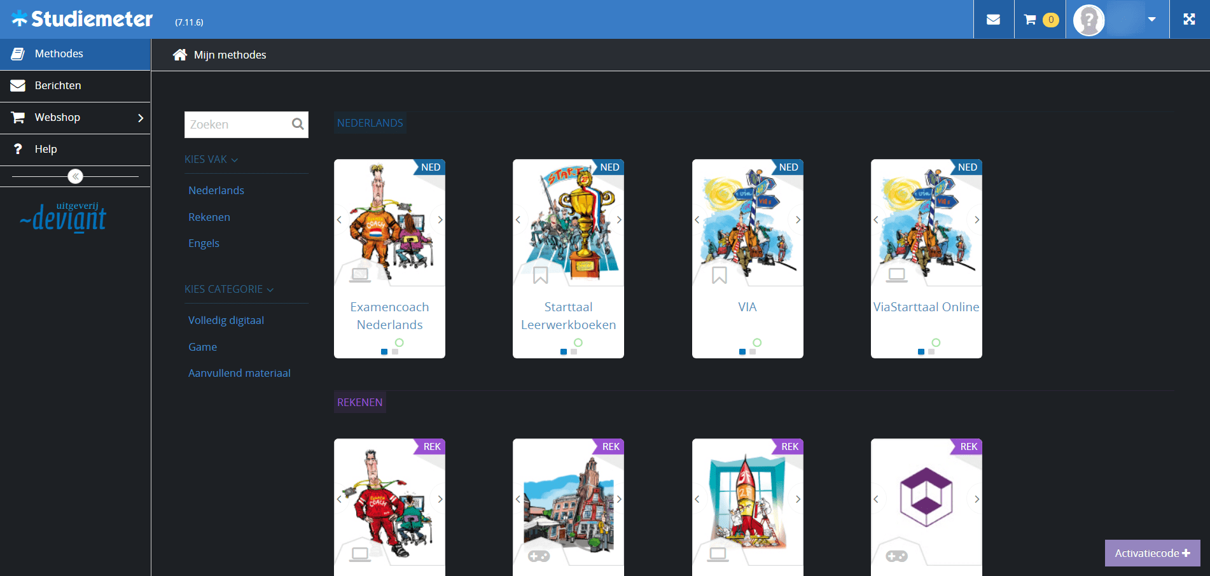Filter by Engels subject
This screenshot has width=1210, height=576.
(204, 243)
